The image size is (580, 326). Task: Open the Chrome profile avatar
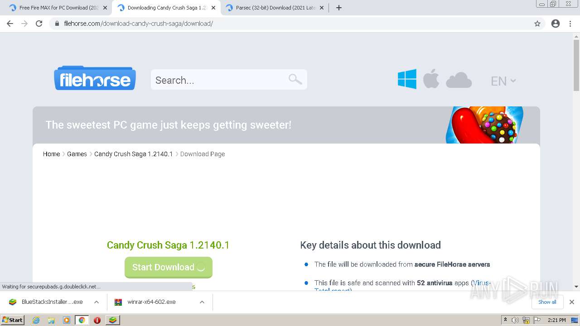coord(556,24)
